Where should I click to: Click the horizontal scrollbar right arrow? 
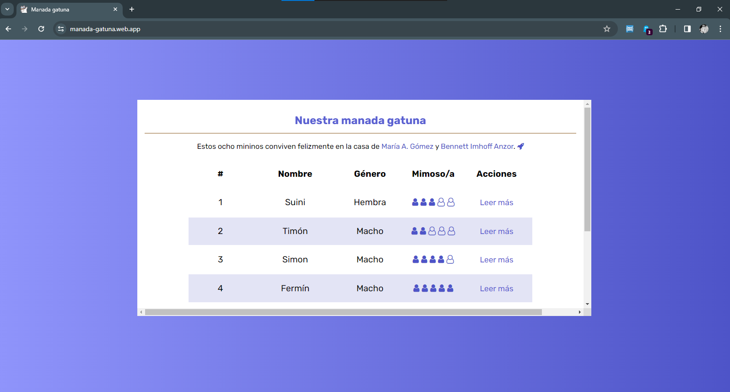click(579, 312)
